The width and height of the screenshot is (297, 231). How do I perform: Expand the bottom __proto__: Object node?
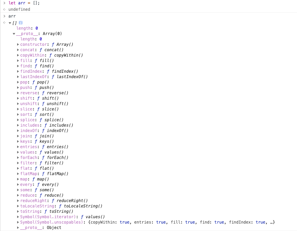coord(18,228)
